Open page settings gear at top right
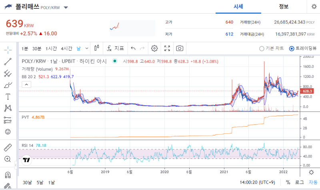Screen dimensions: 320x190 click(314, 6)
